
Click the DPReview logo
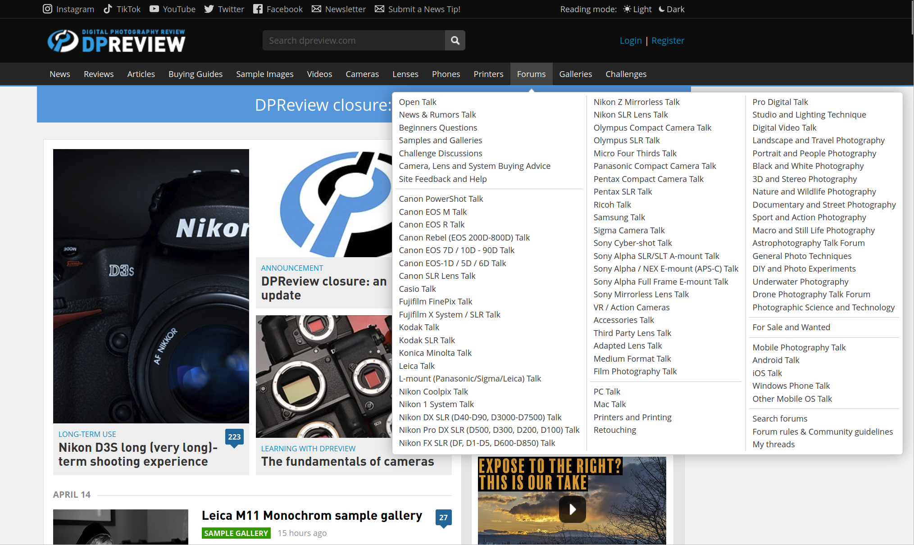tap(117, 41)
